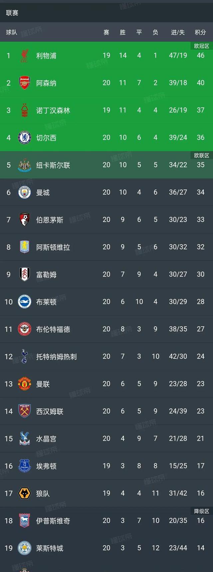Select the Crystal Palace eagle badge

[24, 438]
